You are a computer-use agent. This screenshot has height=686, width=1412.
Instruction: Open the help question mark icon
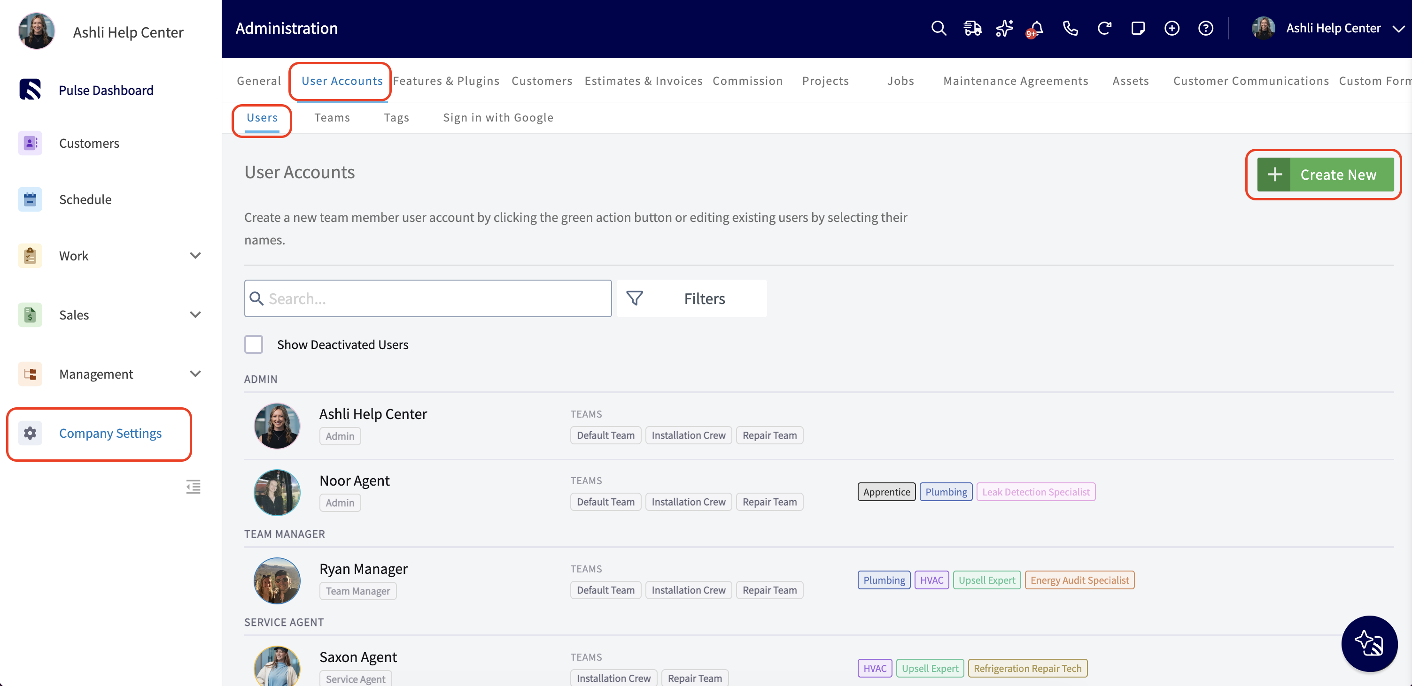pos(1206,28)
